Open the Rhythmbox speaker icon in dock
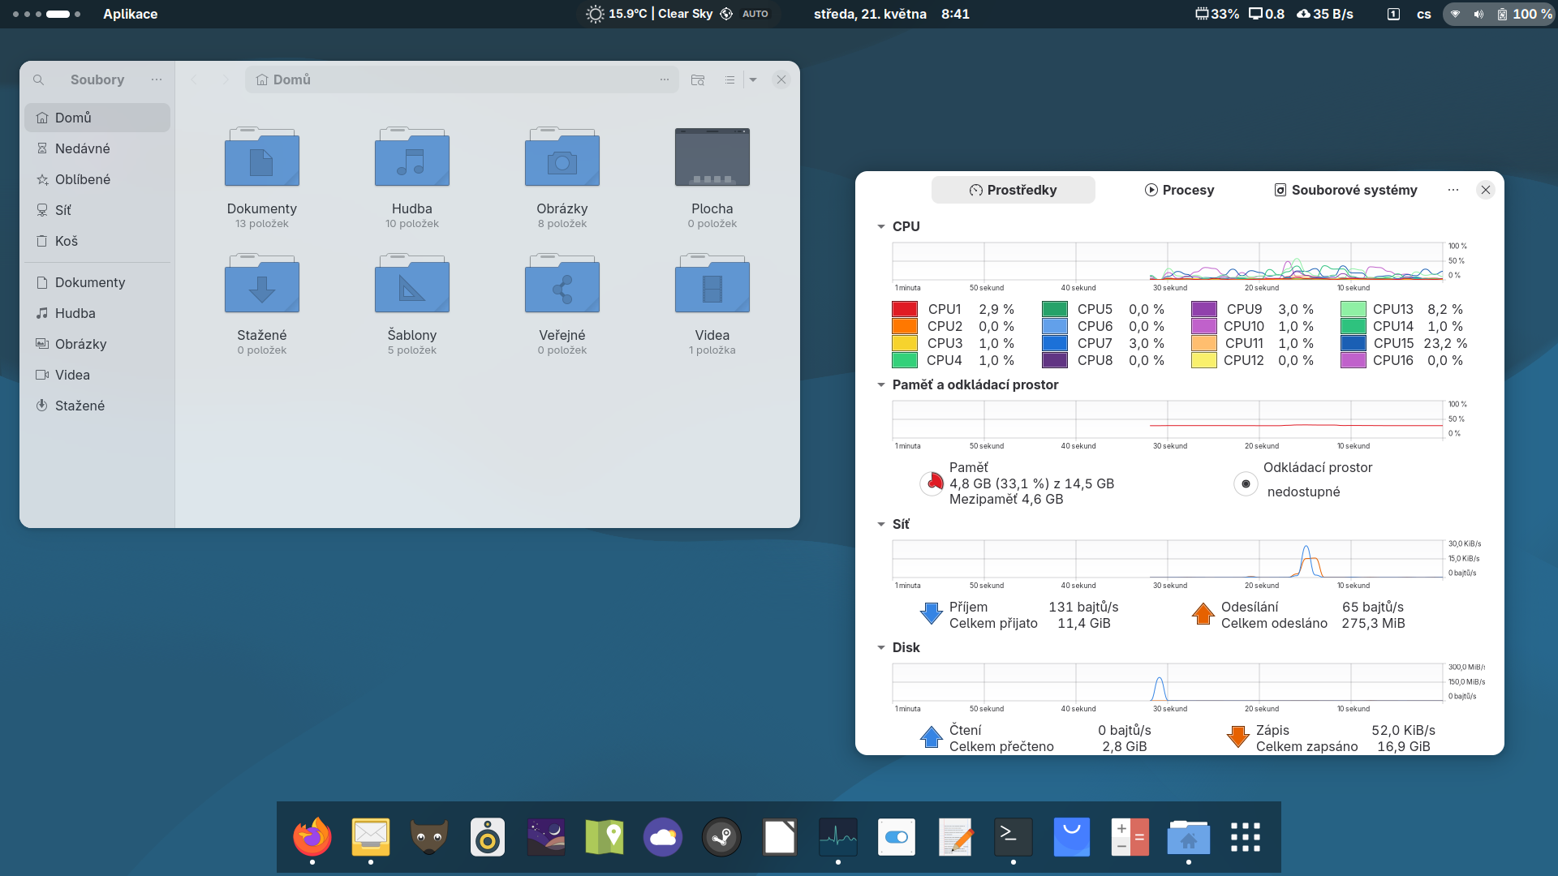Viewport: 1558px width, 876px height. coord(488,837)
